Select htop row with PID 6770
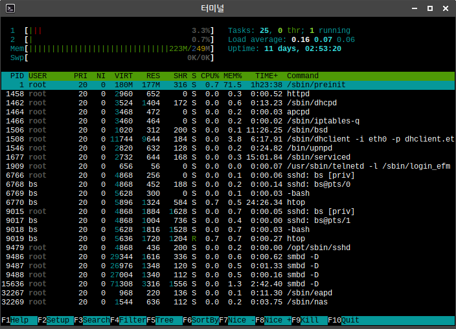This screenshot has width=456, height=329. (x=228, y=202)
